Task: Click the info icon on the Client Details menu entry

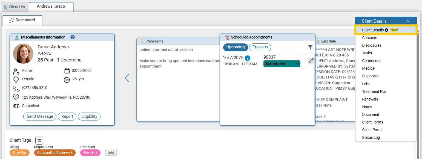Action: click(x=386, y=30)
